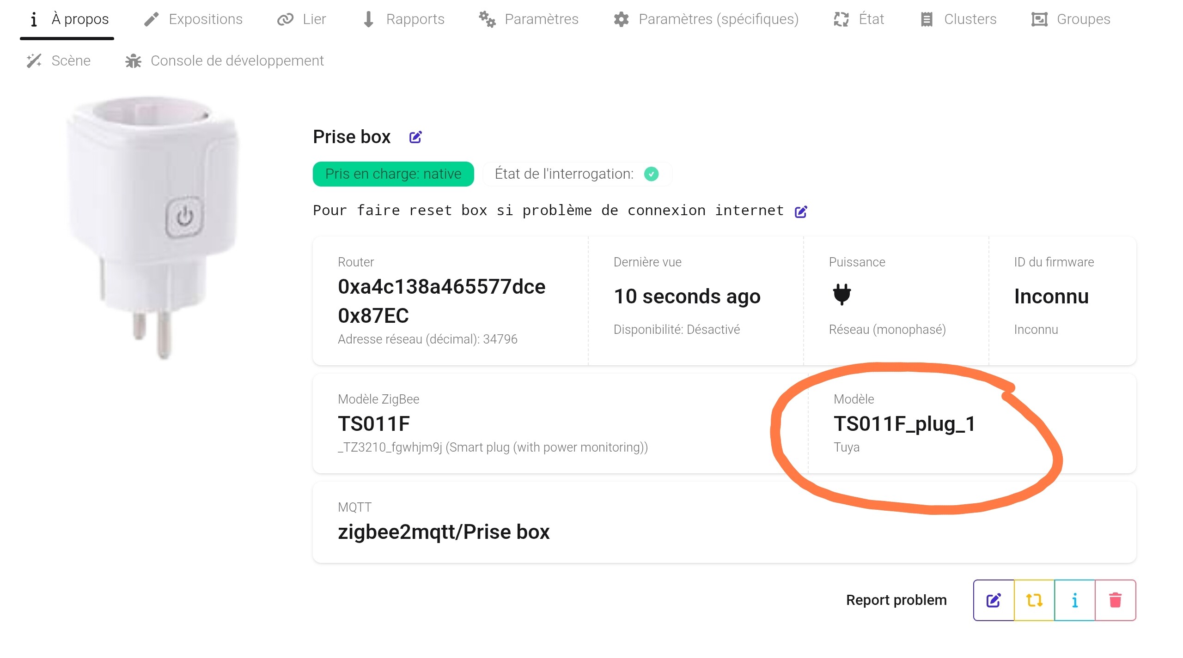Screen dimensions: 1183x658
Task: Delete device with red trash icon
Action: pyautogui.click(x=1115, y=600)
